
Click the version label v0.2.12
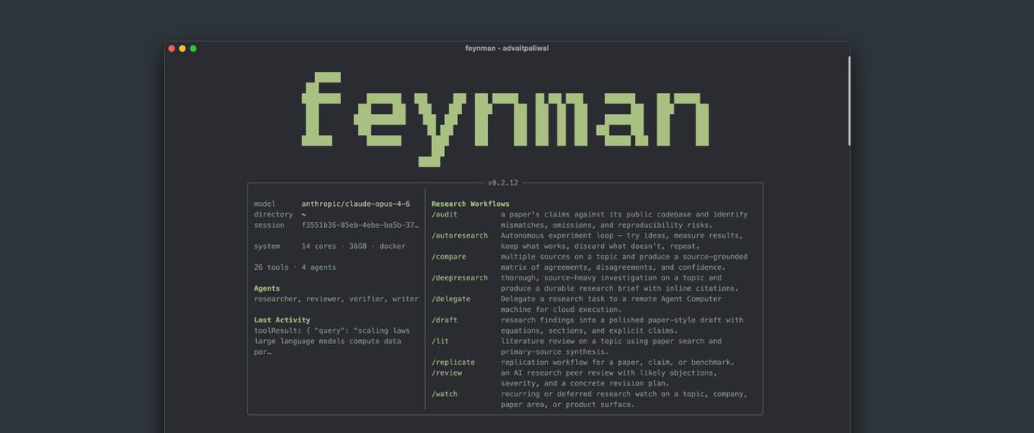(x=503, y=183)
